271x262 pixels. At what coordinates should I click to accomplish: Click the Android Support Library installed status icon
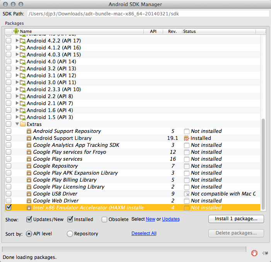(187, 138)
